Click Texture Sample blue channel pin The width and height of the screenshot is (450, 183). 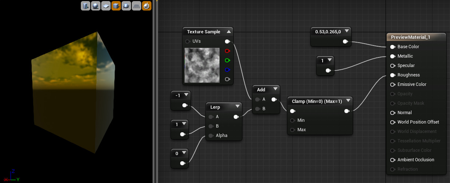click(228, 70)
